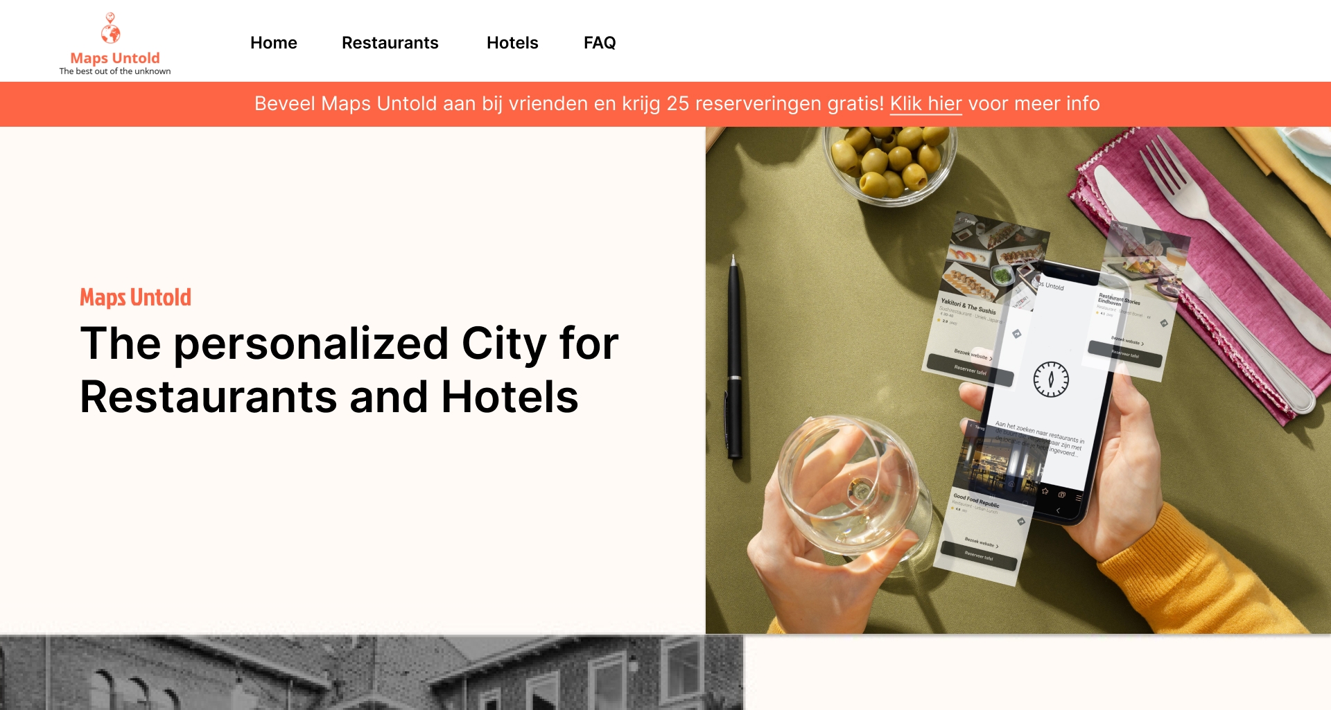Screen dimensions: 1331x710
Task: Click the 'Maps Untold' logo text
Action: click(115, 58)
